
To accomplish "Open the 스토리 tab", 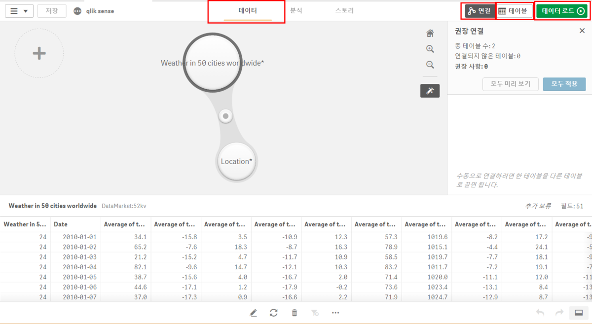I will pyautogui.click(x=344, y=10).
